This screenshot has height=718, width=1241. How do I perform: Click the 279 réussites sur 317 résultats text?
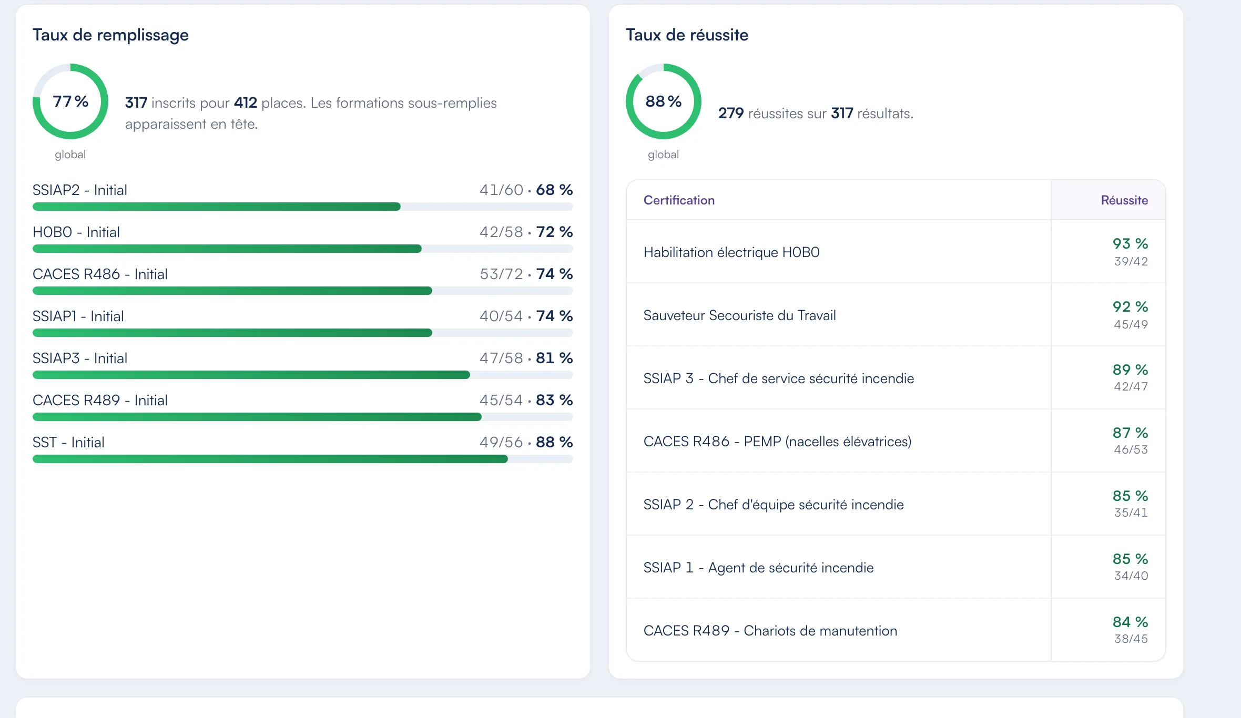pos(816,113)
